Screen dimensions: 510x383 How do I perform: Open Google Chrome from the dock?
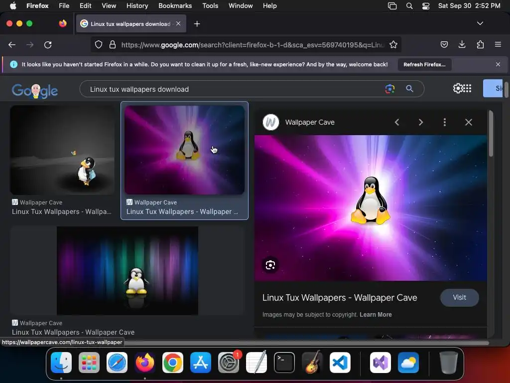(173, 363)
